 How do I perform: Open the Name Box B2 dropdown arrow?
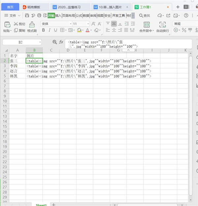pyautogui.click(x=40, y=42)
